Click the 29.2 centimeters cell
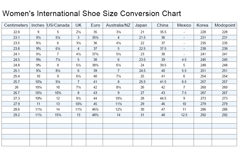This screenshot has width=238, height=153. coord(17,115)
